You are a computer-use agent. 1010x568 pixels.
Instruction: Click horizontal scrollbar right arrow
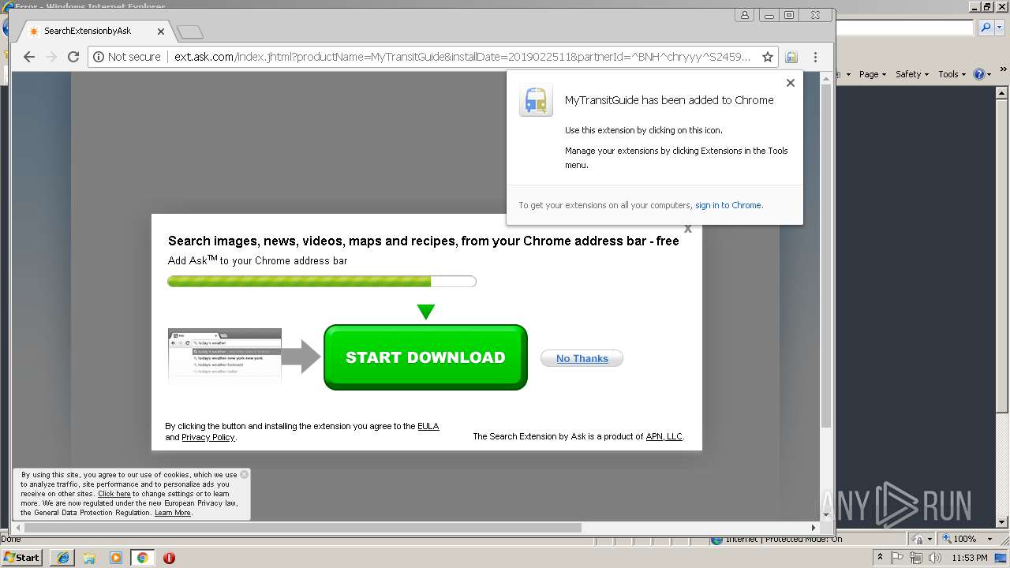[814, 528]
